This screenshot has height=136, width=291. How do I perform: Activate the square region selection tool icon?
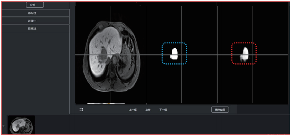click(x=81, y=110)
